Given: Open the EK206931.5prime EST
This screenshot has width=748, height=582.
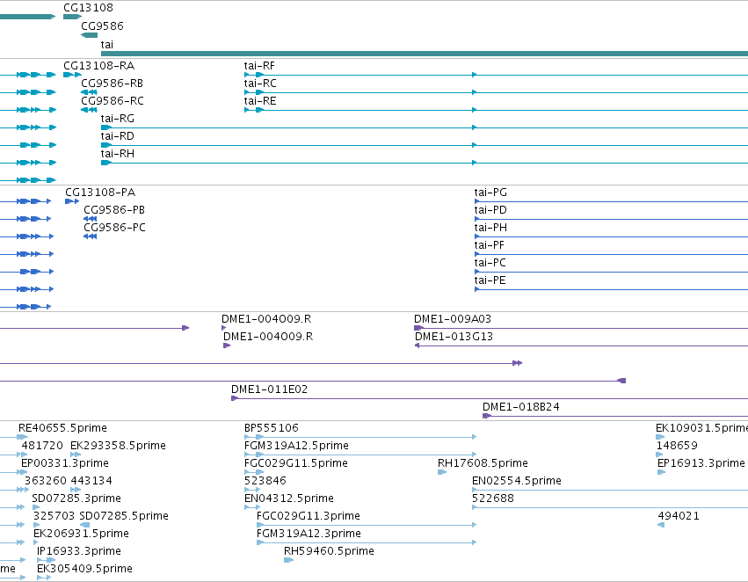Looking at the screenshot, I should [81, 534].
